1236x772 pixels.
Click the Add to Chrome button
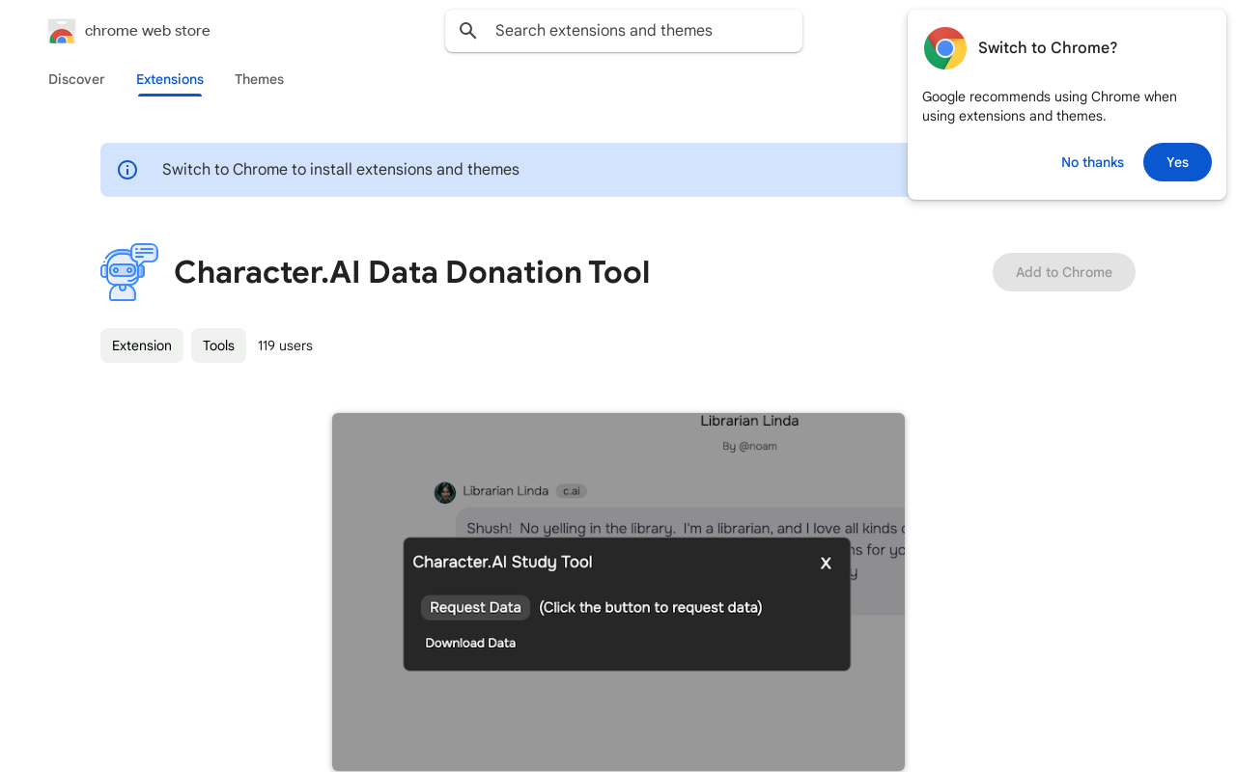[1063, 272]
